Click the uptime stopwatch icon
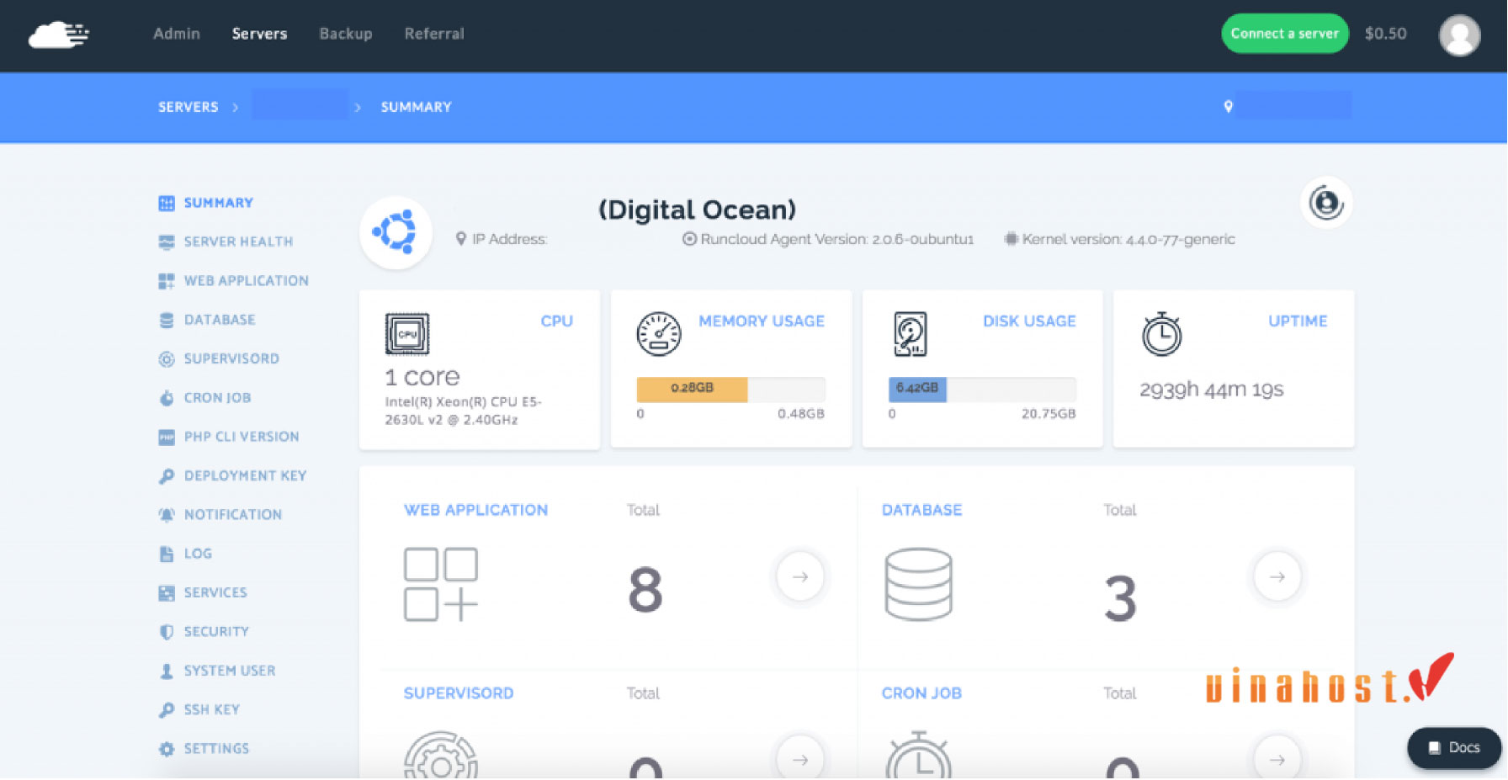This screenshot has height=780, width=1508. 1161,334
